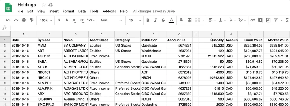Click the cell containing 'BABA'
This screenshot has width=290, height=106.
50,62
